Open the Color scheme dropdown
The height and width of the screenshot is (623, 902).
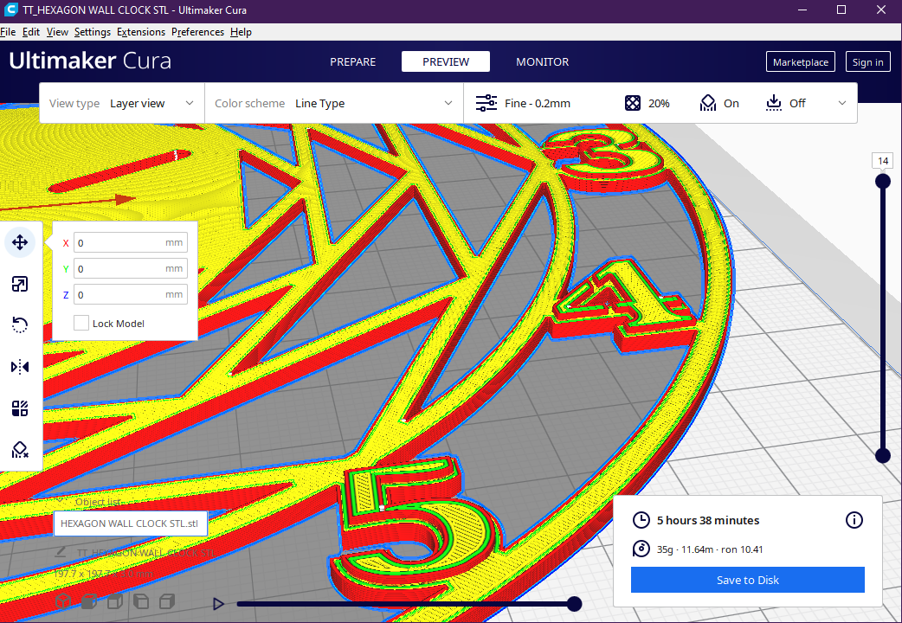[334, 103]
